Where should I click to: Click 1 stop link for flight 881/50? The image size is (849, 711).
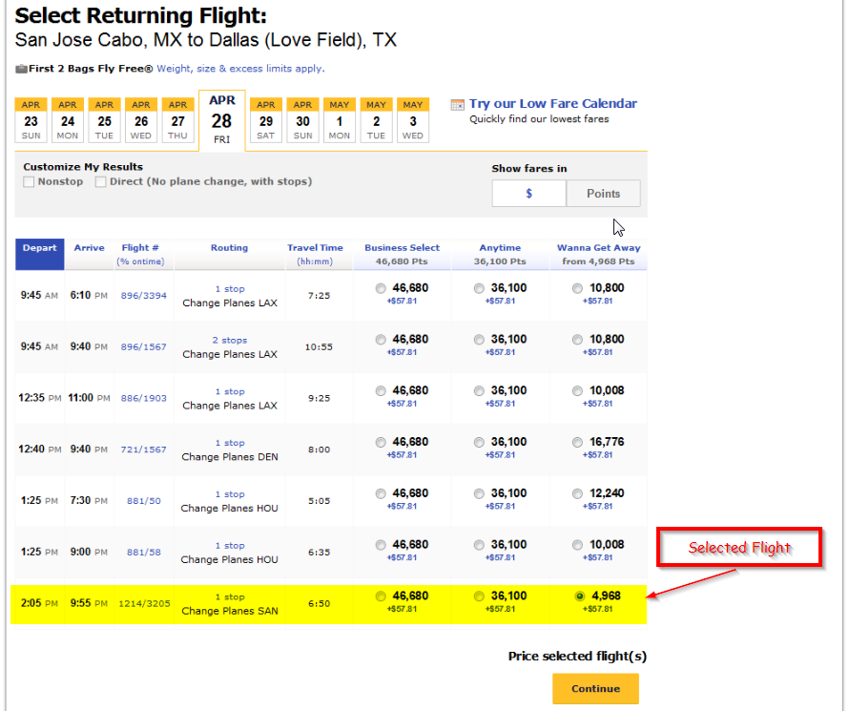coord(230,494)
